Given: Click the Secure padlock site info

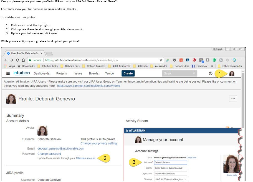Looking at the screenshot, I should pyautogui.click(x=35, y=60).
